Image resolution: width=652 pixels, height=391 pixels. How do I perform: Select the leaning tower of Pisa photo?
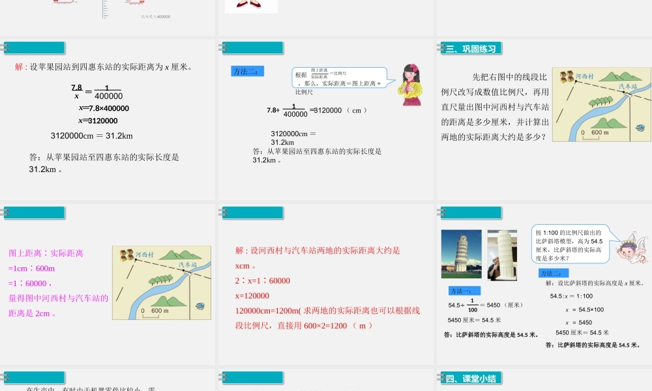462,253
